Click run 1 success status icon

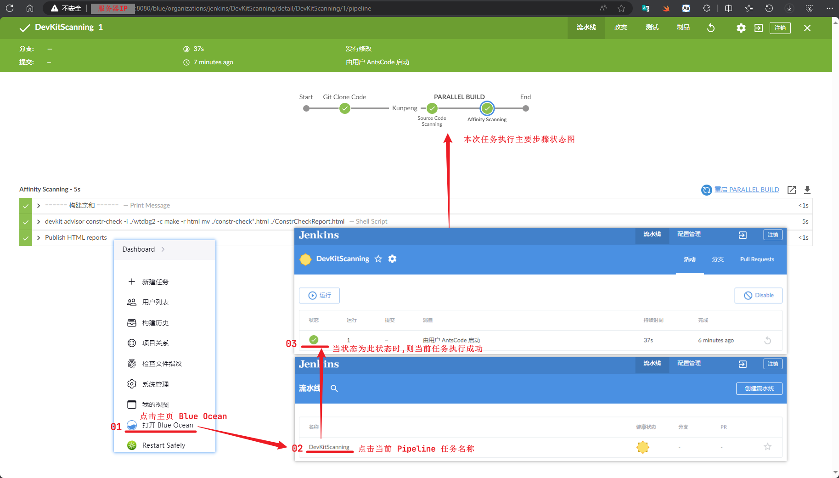[x=314, y=340]
